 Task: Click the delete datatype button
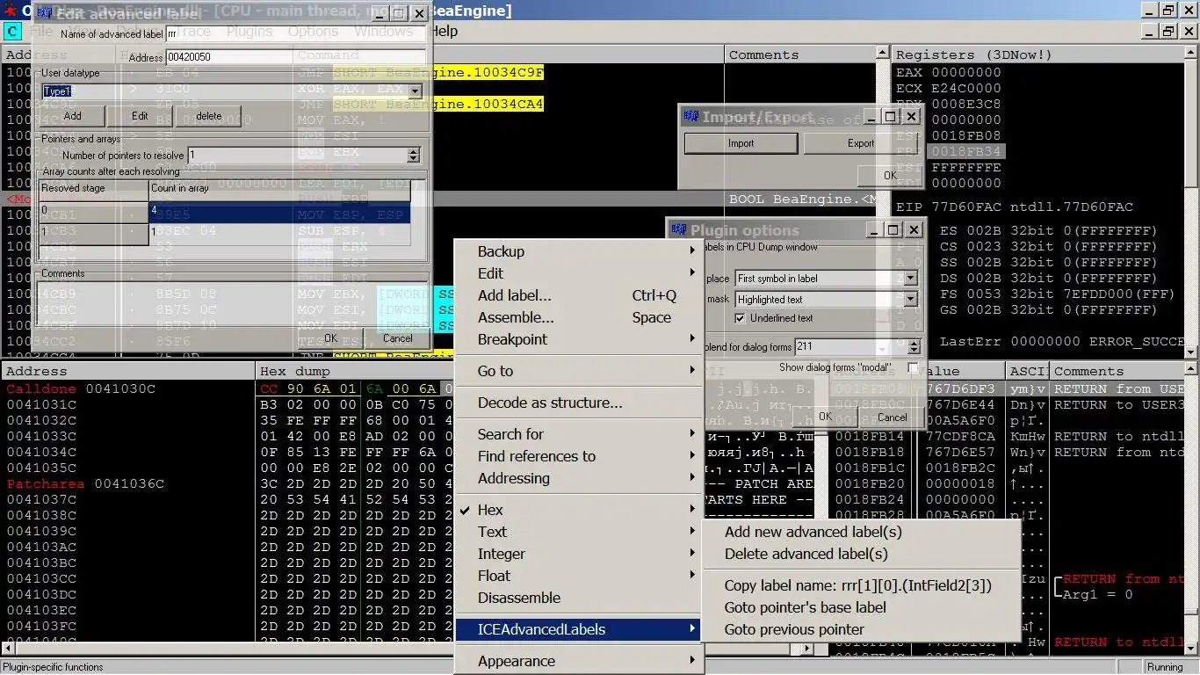209,116
